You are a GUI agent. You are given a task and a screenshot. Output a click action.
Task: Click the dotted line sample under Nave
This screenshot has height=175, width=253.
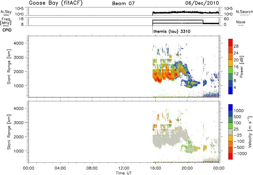point(241,26)
